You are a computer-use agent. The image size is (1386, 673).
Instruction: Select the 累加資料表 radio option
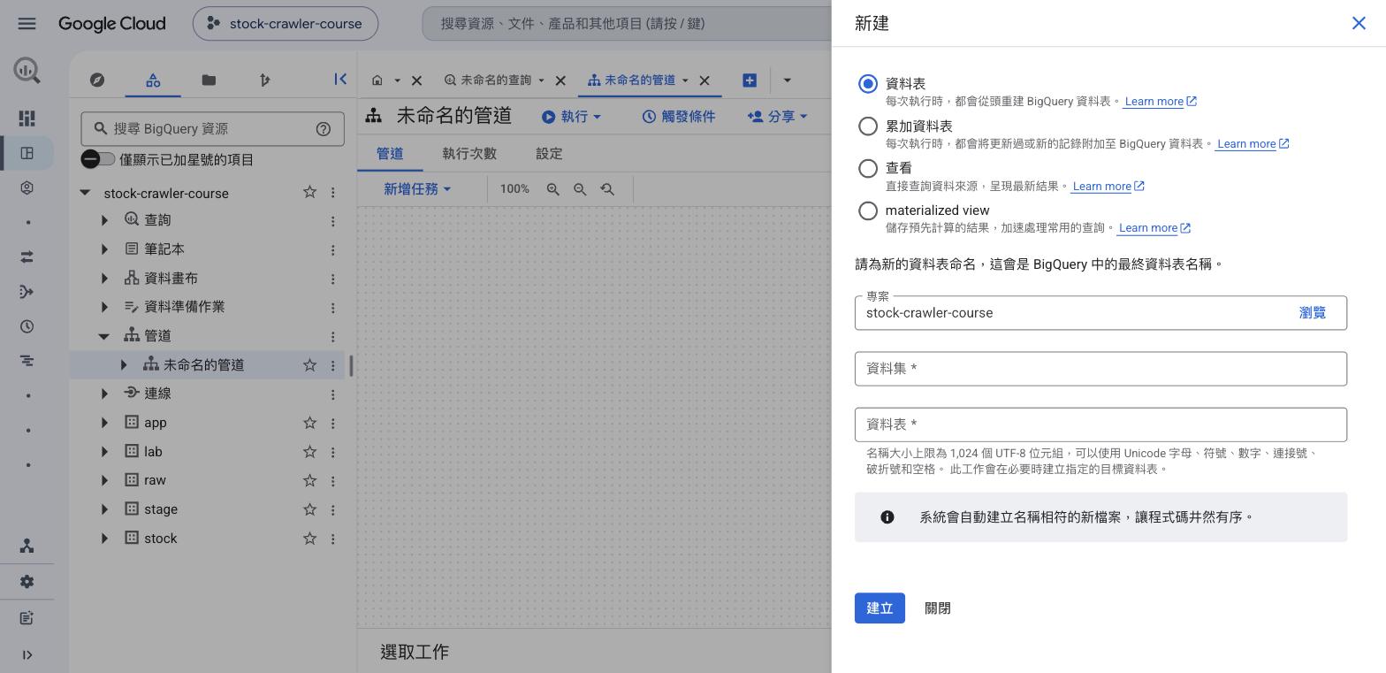click(x=868, y=126)
